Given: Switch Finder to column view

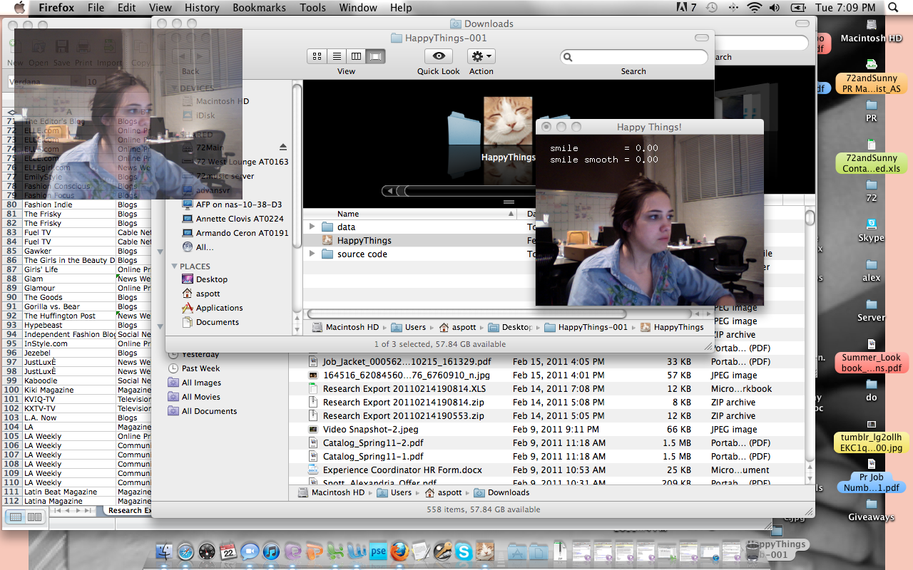Looking at the screenshot, I should click(356, 56).
